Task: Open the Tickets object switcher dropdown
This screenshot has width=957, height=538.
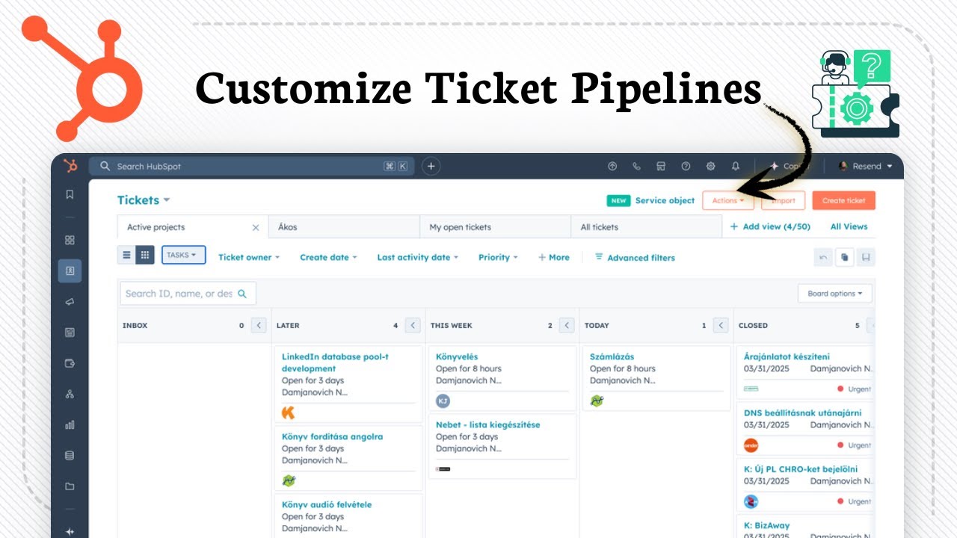Action: click(144, 200)
